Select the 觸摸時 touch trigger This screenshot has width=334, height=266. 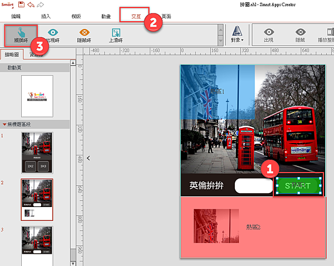(21, 36)
